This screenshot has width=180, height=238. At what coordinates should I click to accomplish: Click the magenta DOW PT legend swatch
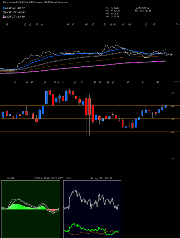point(4,17)
